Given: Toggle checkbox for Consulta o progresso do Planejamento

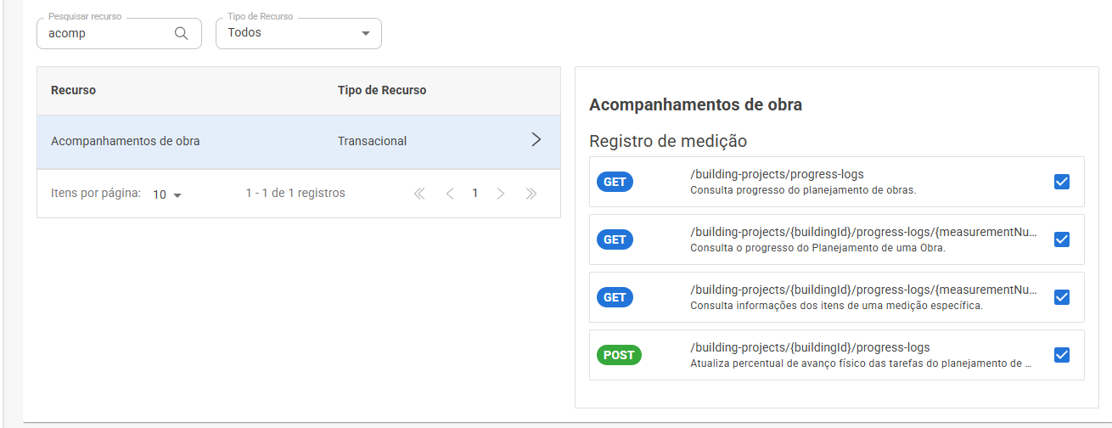Looking at the screenshot, I should click(x=1061, y=239).
